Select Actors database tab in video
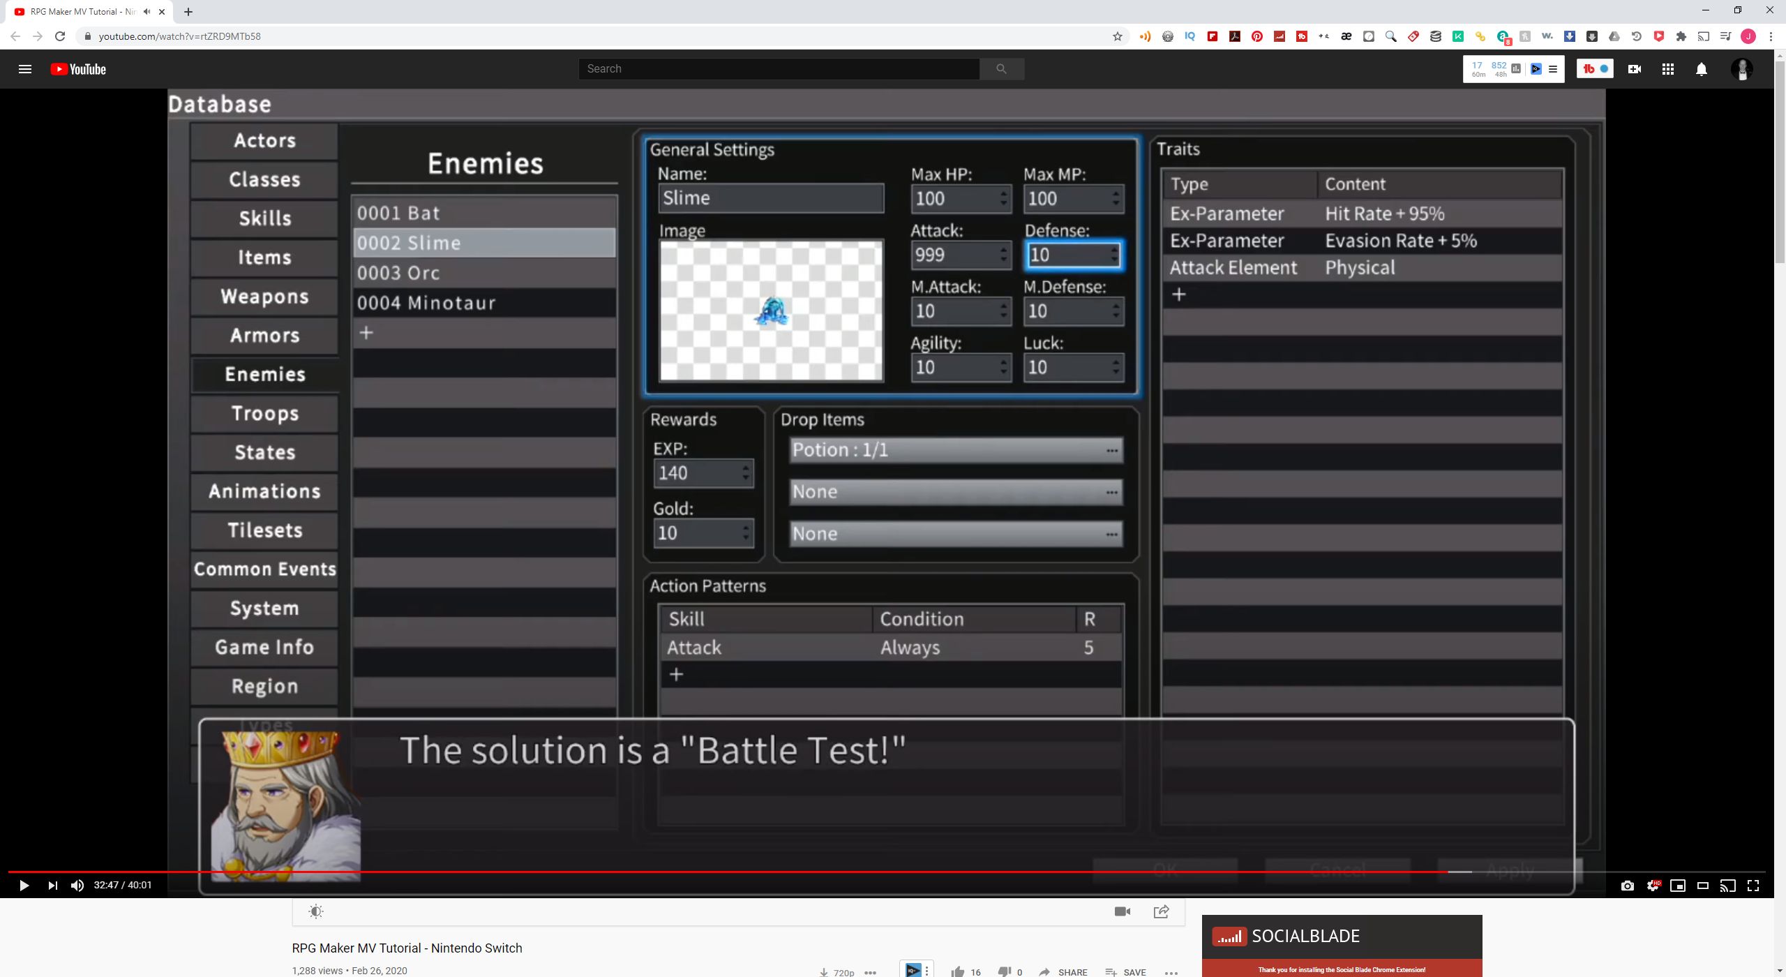Screen dimensions: 1786x977 (264, 140)
